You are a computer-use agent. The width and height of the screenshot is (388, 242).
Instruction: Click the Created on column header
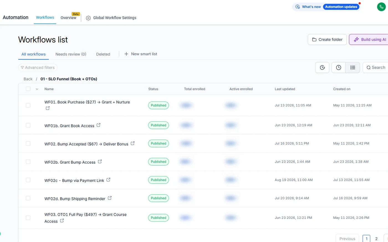pos(342,89)
